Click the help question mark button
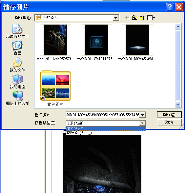 [x=170, y=7]
